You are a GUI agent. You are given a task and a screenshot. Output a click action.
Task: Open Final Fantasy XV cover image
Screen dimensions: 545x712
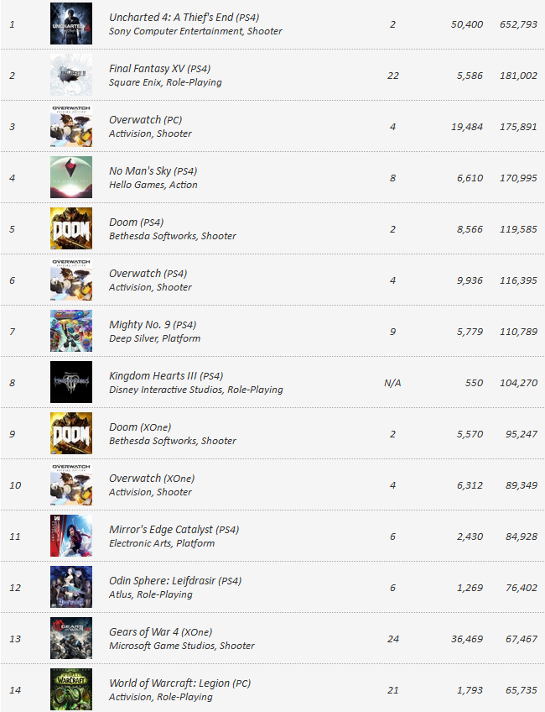(x=71, y=75)
